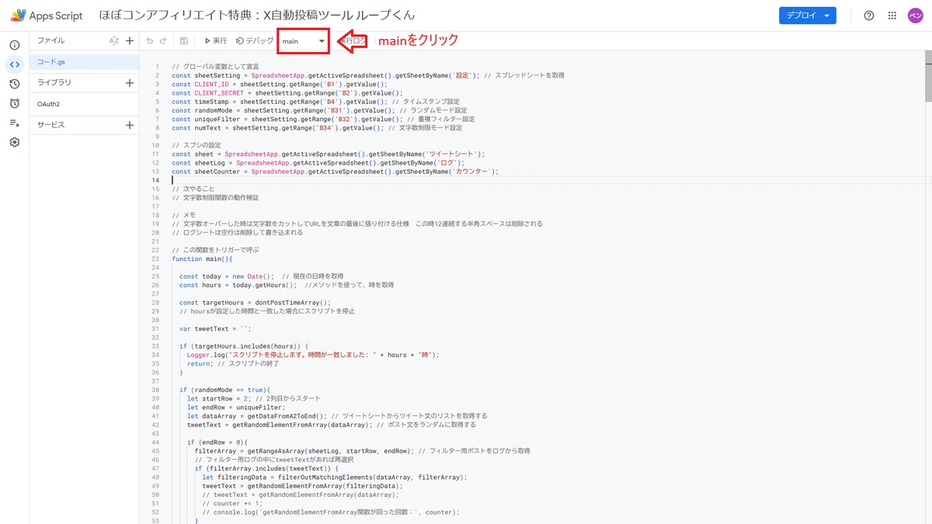
Task: Click comment // この関数をトリガーで呼ぶ
Action: click(215, 250)
